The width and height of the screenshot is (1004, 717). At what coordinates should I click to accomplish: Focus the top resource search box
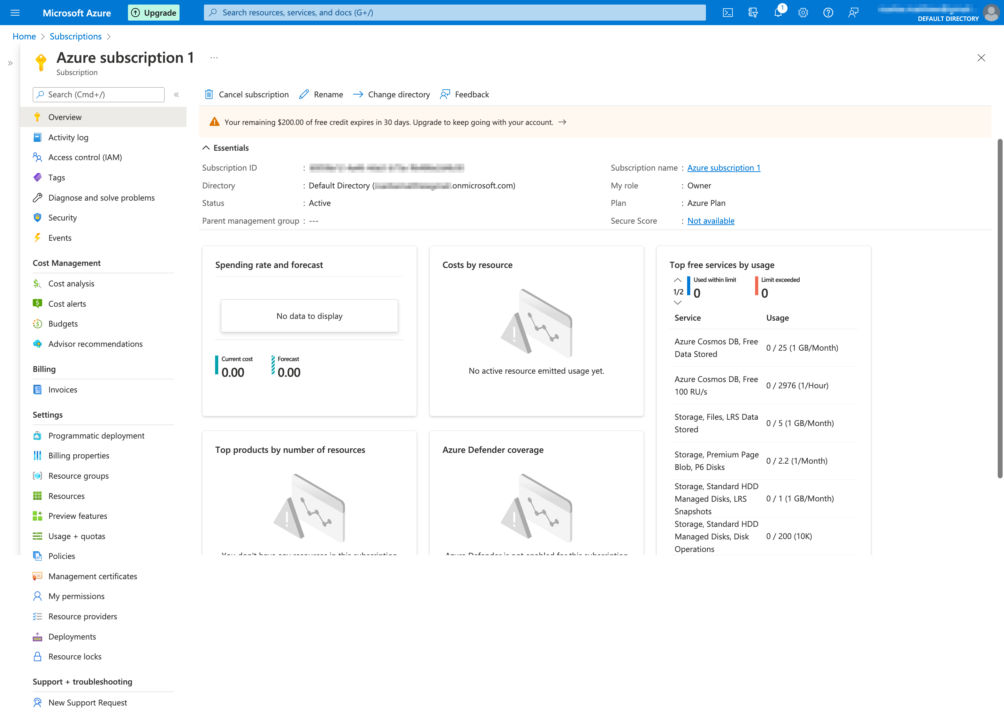click(454, 12)
